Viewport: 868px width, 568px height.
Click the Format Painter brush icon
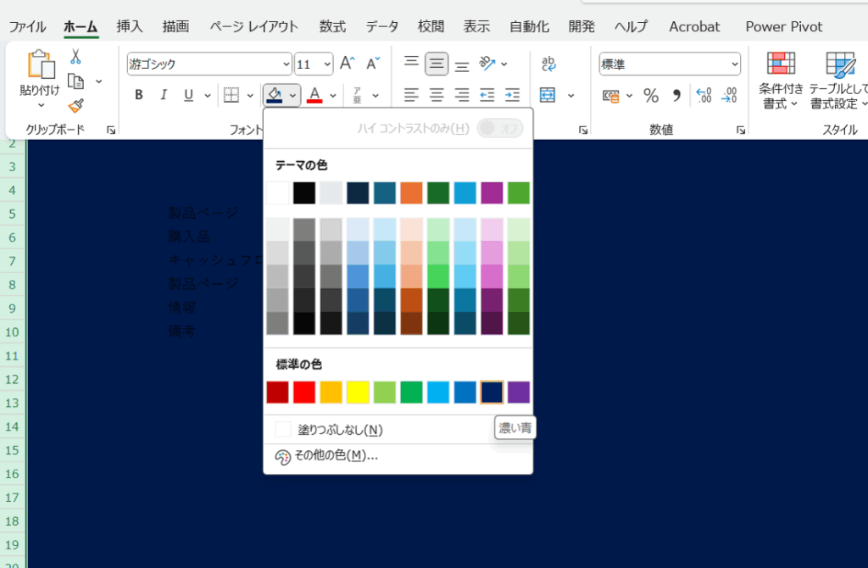click(75, 105)
